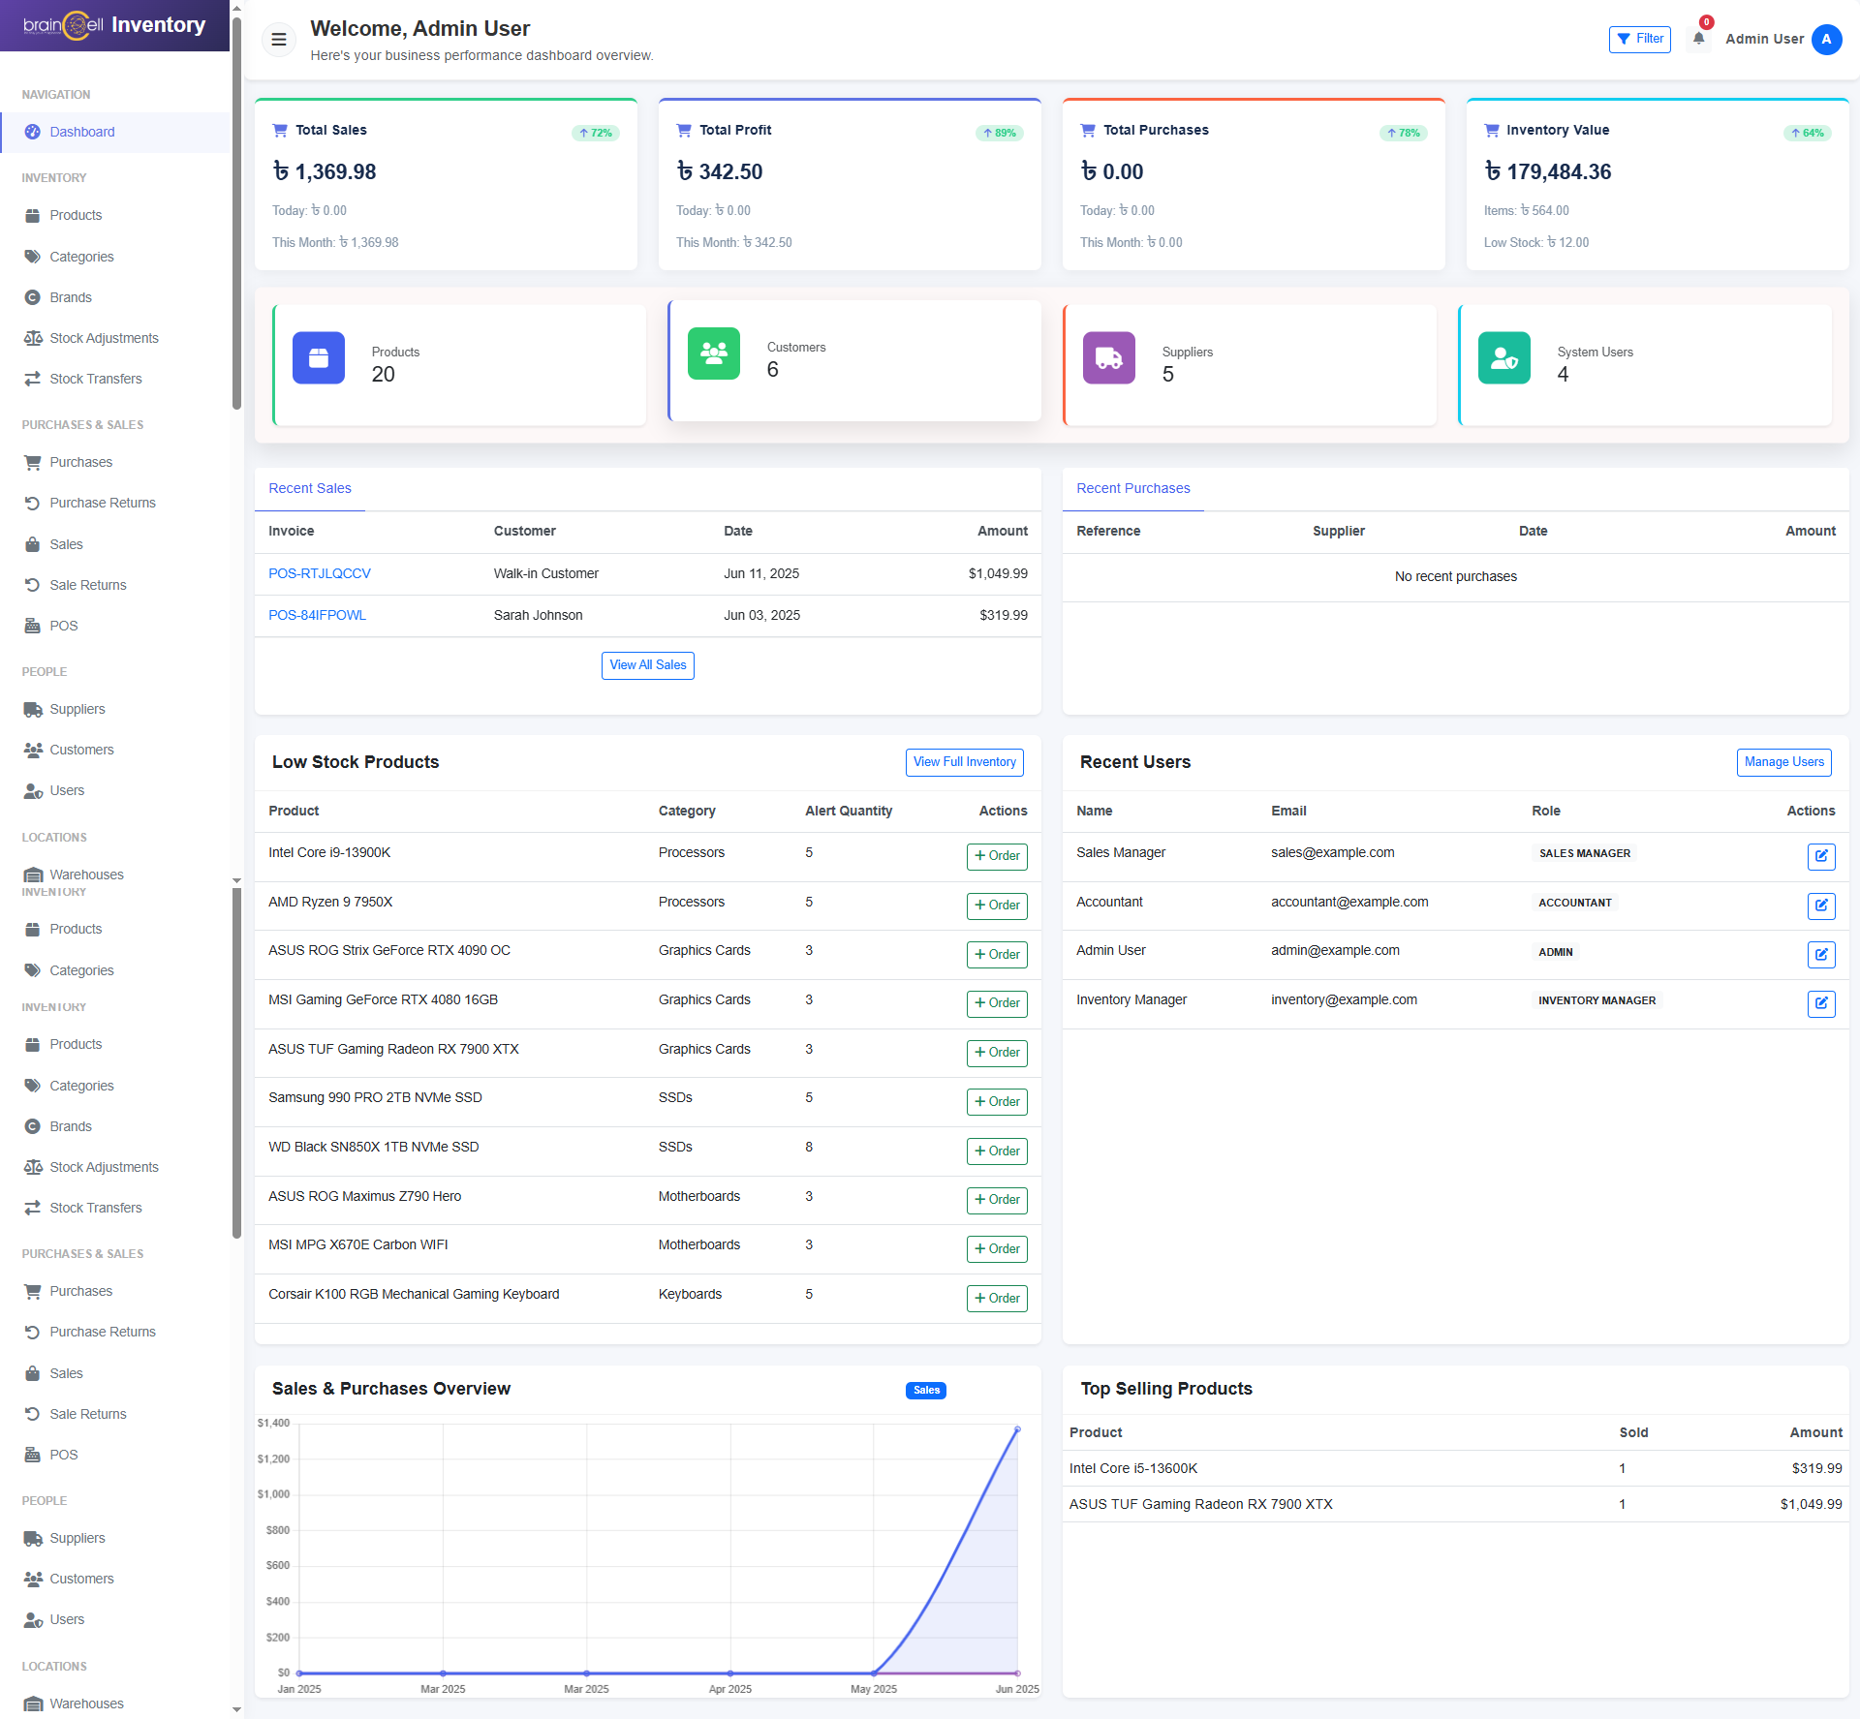Expand the Admin User profile menu
1860x1719 pixels.
1764,39
